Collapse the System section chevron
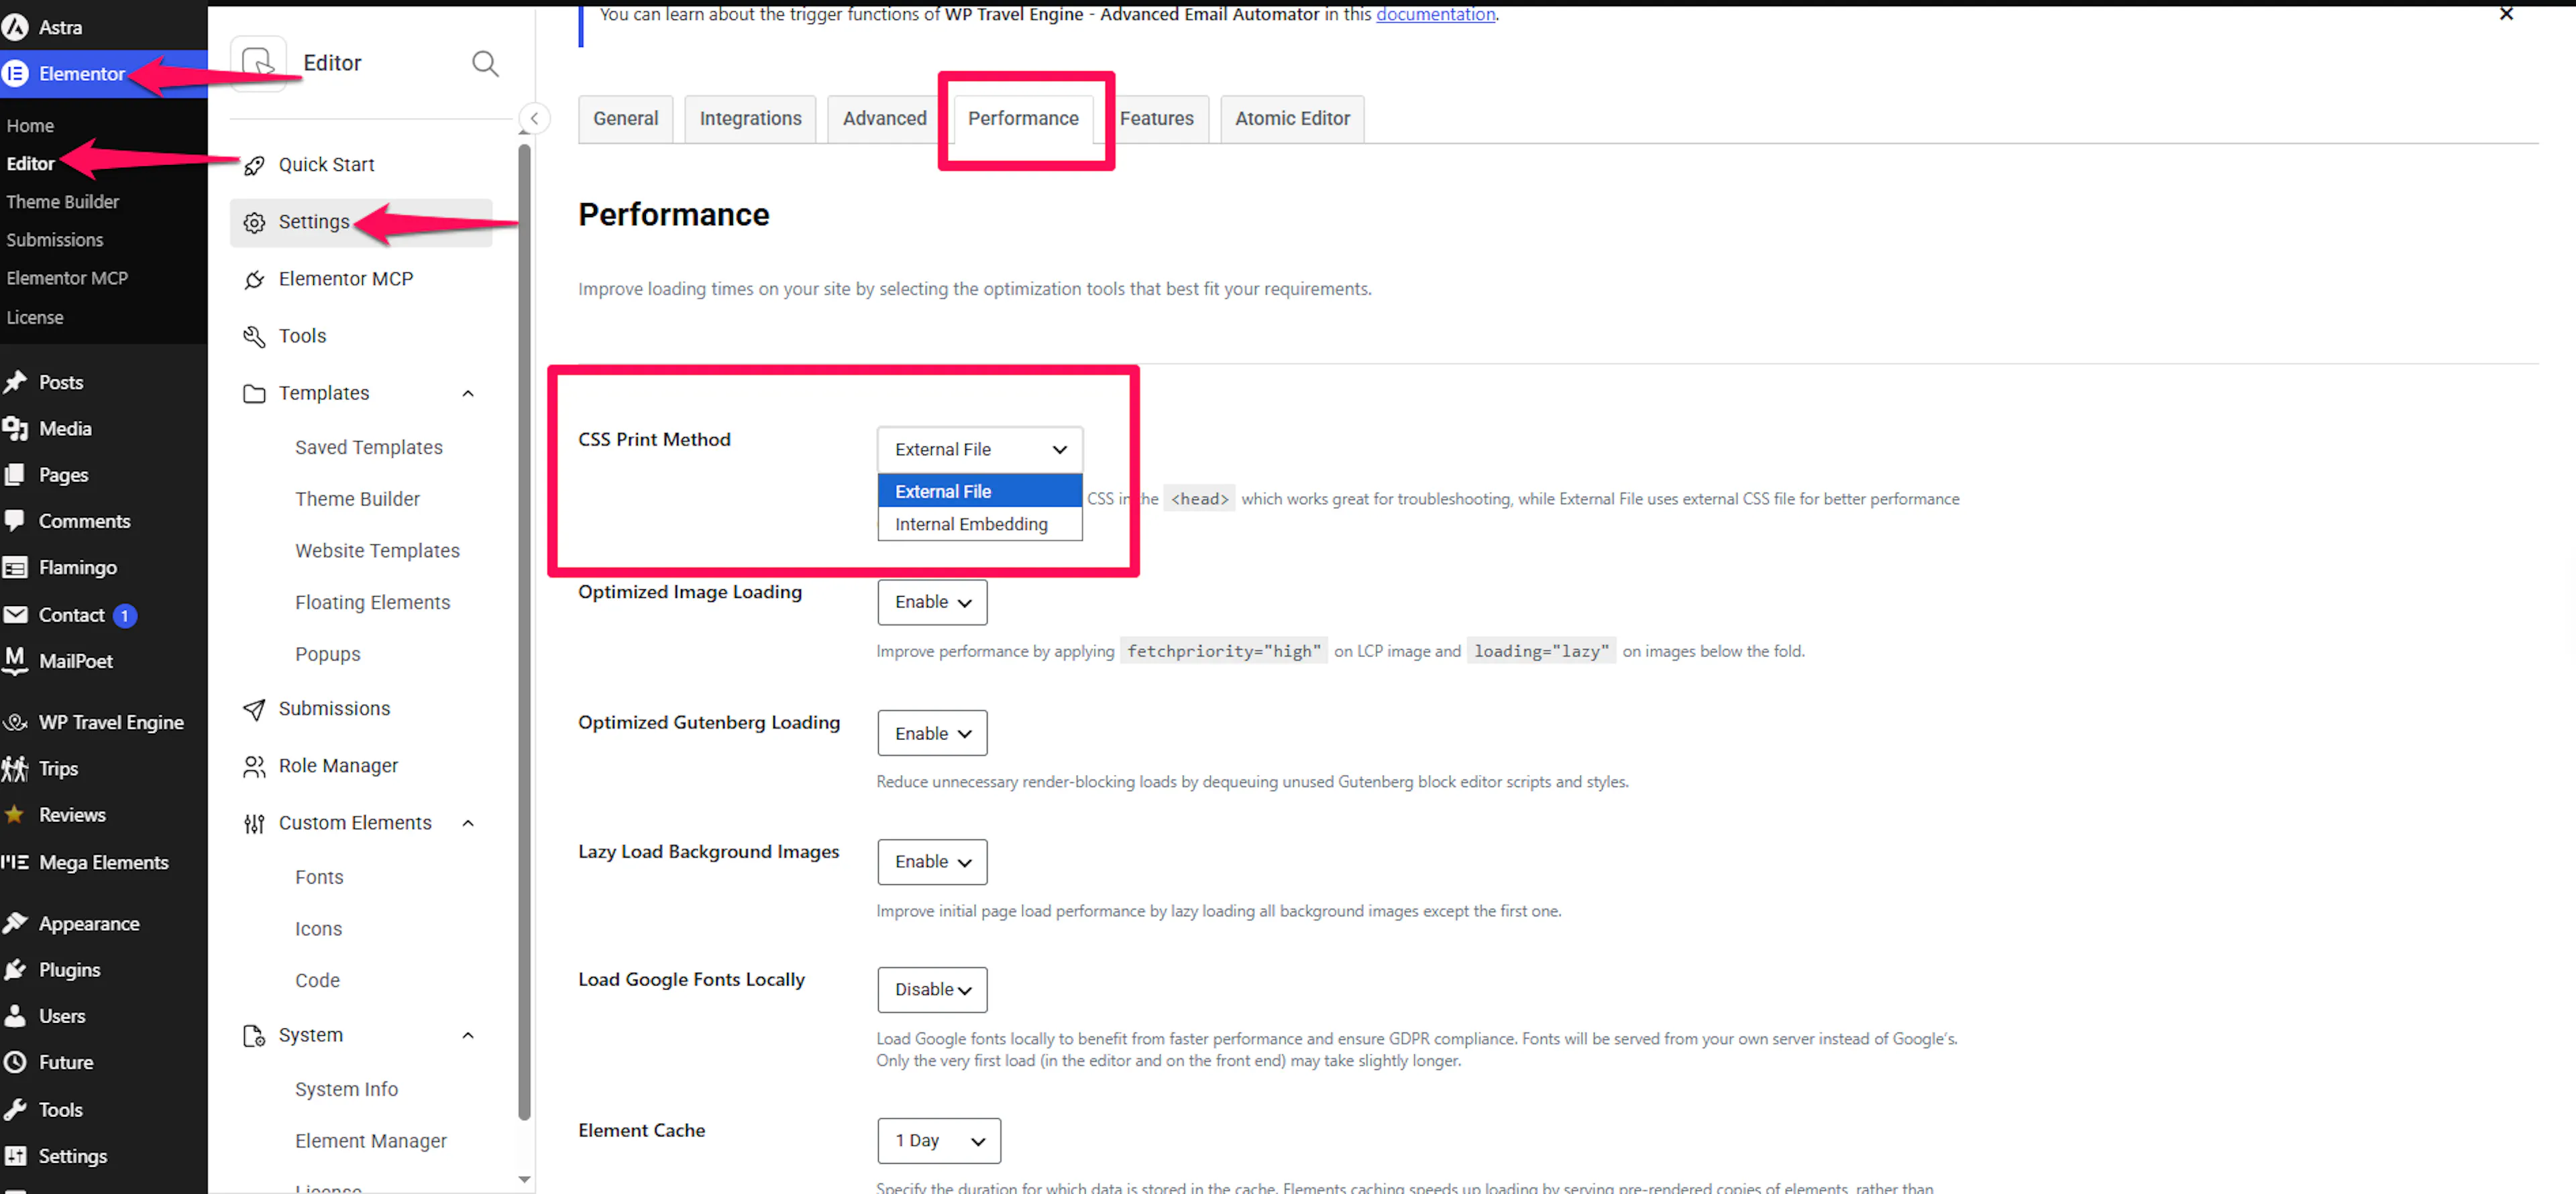This screenshot has width=2576, height=1194. click(x=468, y=1035)
